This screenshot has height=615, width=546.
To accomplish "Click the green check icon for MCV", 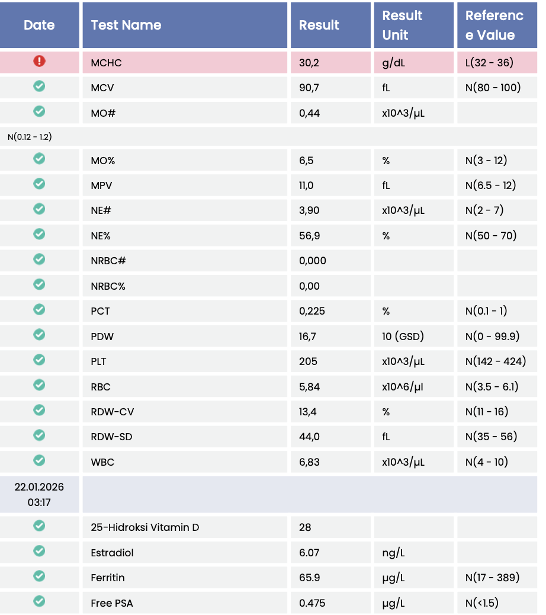I will coord(39,87).
